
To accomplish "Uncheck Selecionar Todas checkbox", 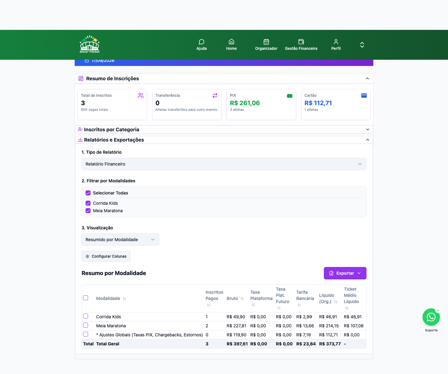I will coord(88,193).
